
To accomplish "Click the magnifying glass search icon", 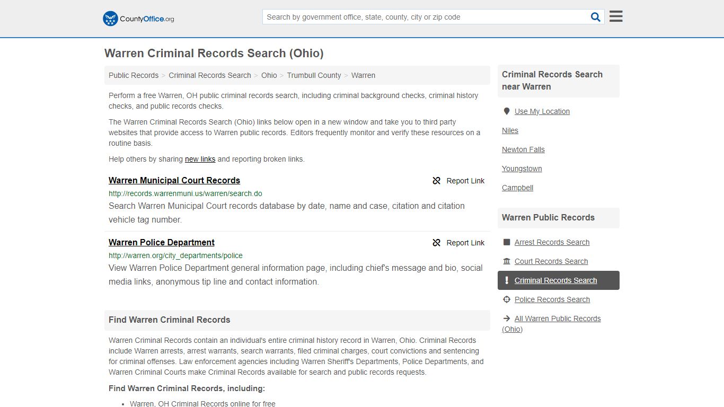I will [x=595, y=17].
